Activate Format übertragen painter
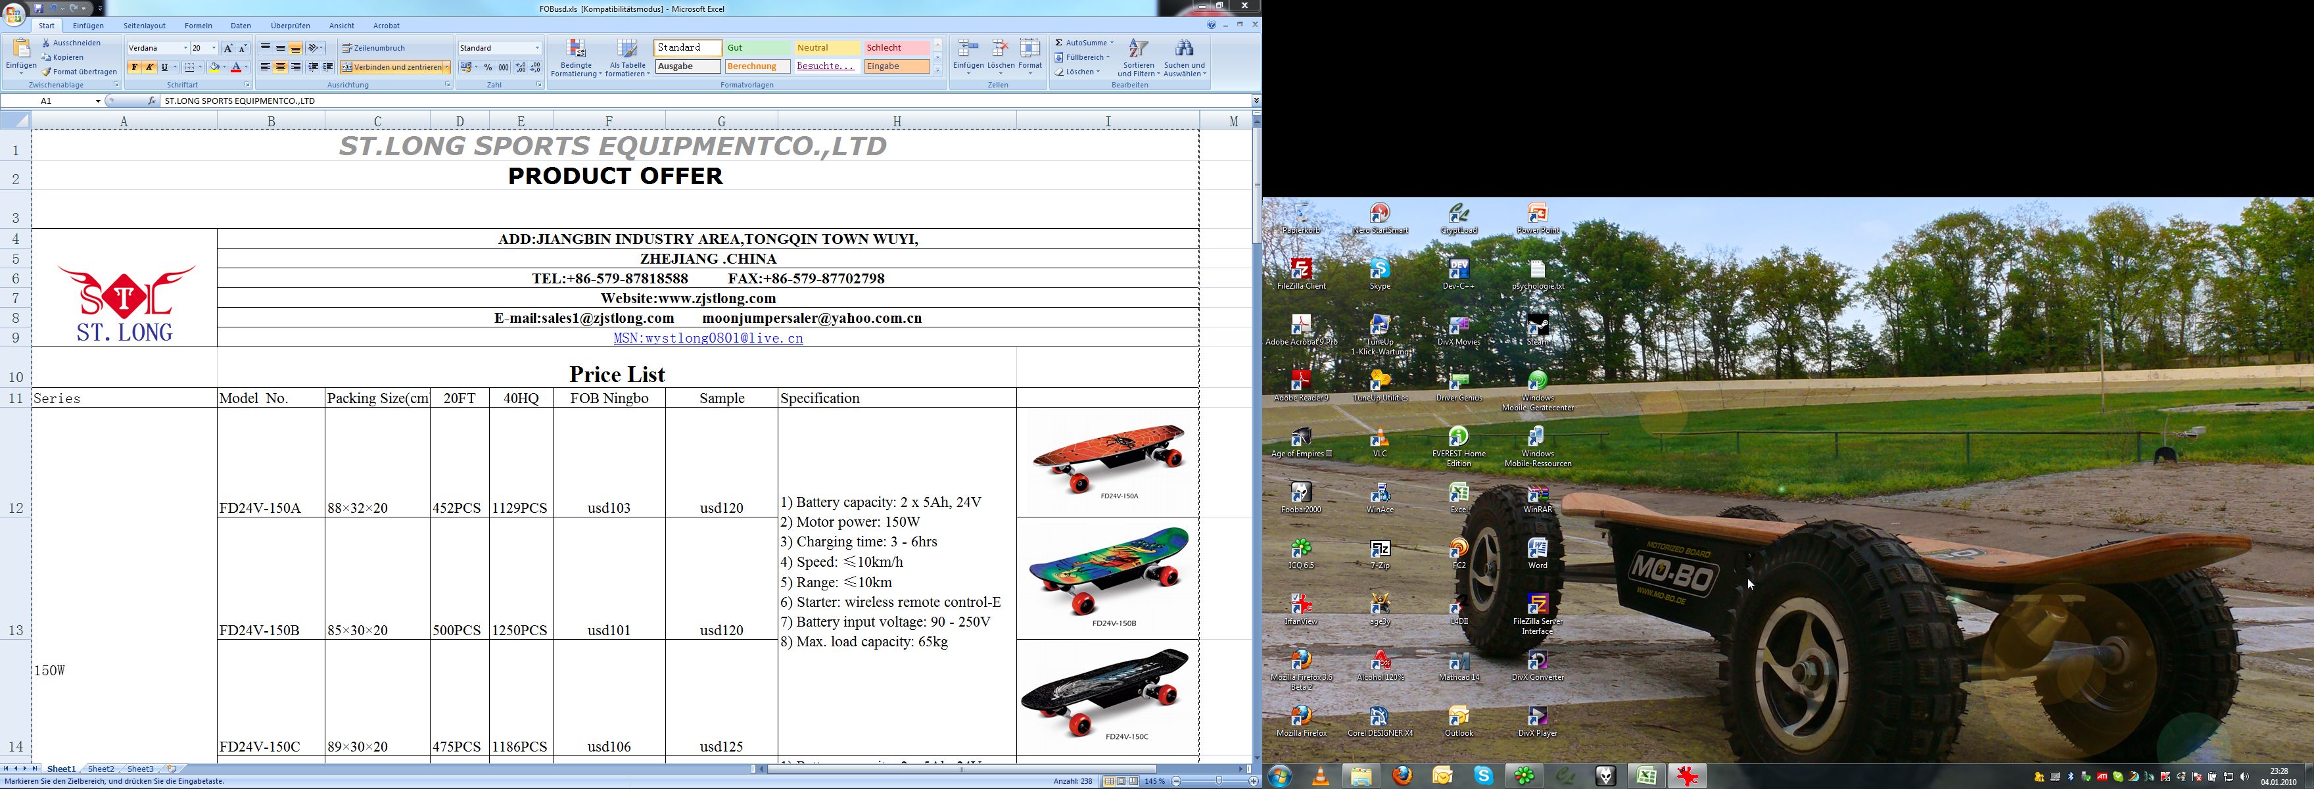 (x=78, y=72)
